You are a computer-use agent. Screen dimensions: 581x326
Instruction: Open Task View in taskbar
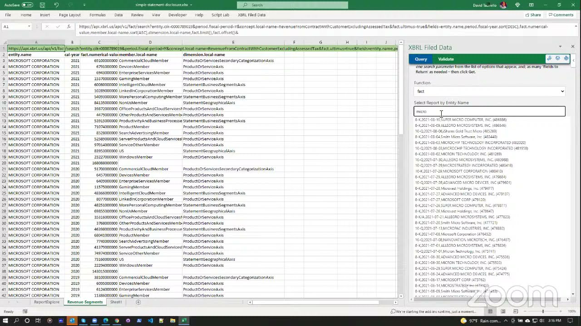click(38, 321)
